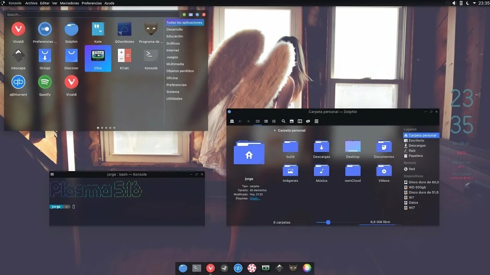Switch Dolphin to details view mode
The image size is (490, 275).
[x=274, y=121]
